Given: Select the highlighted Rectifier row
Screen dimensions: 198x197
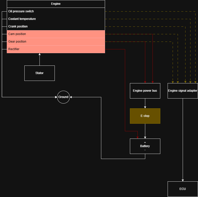Looking at the screenshot, I should [56, 49].
